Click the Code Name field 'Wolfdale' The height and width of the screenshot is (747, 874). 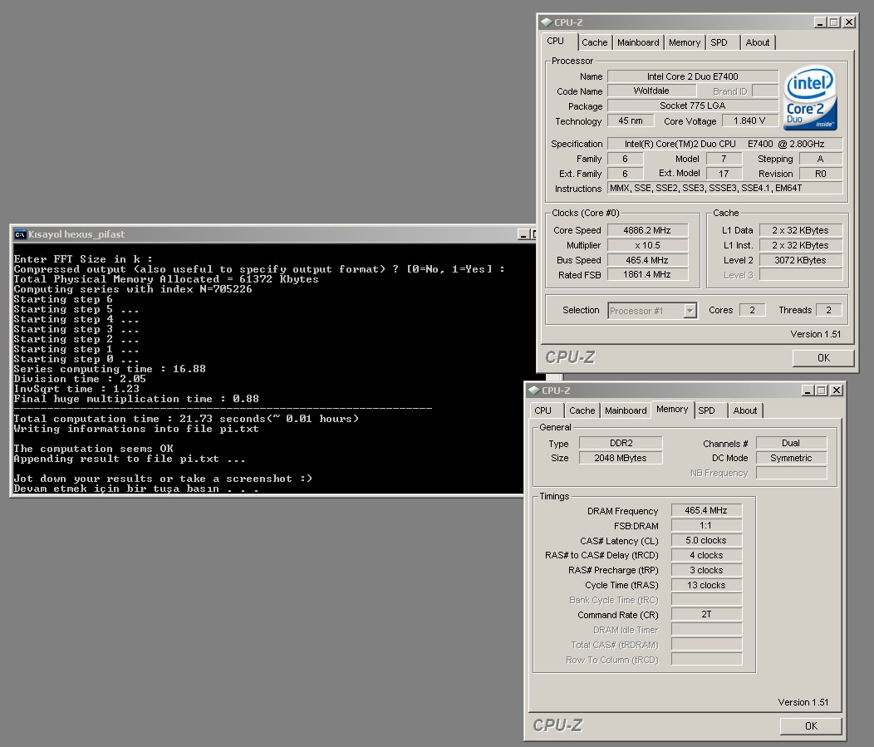(x=651, y=91)
